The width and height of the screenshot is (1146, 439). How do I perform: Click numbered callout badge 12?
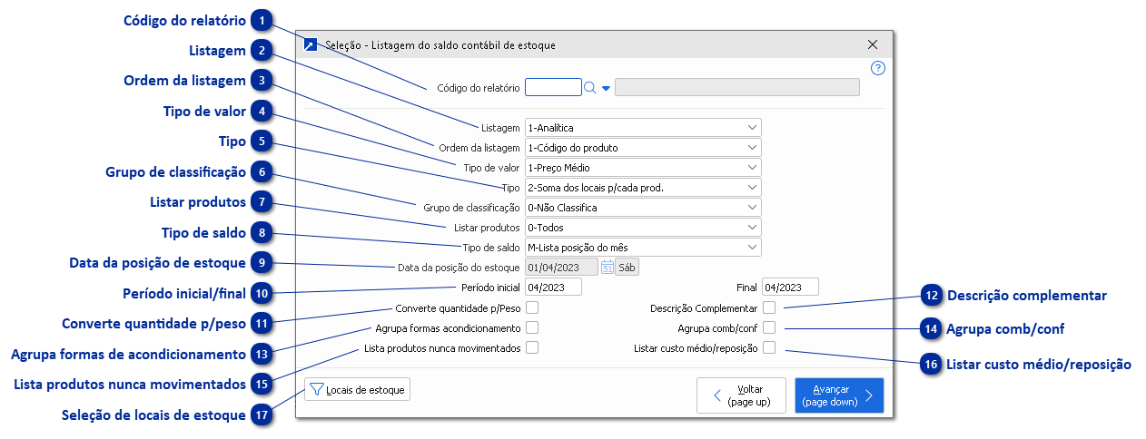coord(931,295)
